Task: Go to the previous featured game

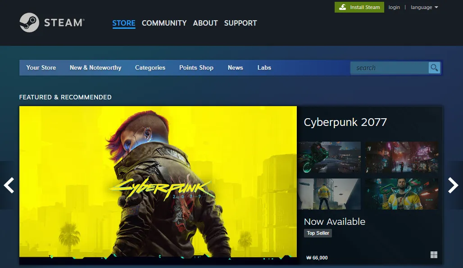Action: [9, 185]
